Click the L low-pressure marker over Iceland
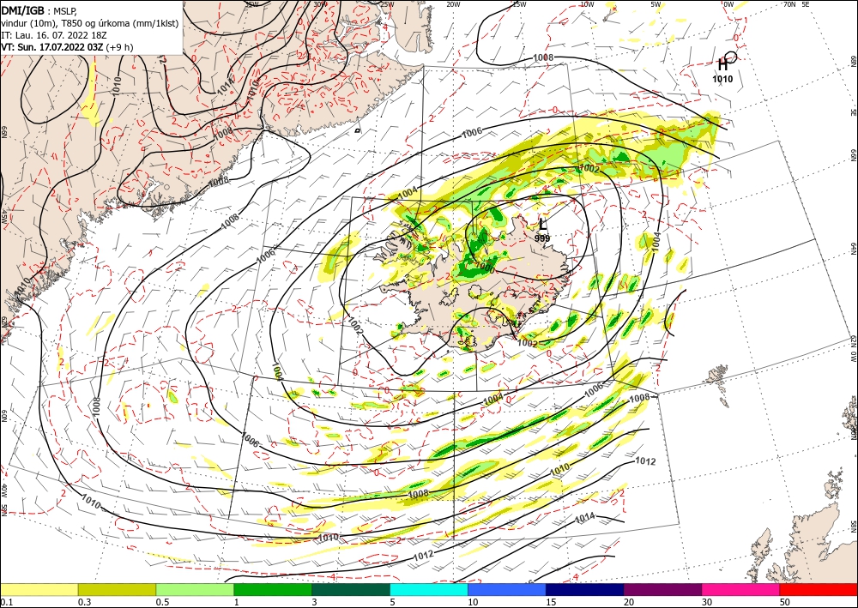 [542, 224]
